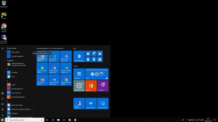Screen dimensions: 218x122
Task: Open File Explorer from the taskbar
Action: pyautogui.click(x=58, y=120)
